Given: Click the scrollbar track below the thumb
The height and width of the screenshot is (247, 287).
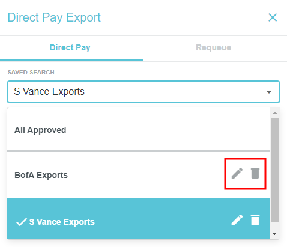Looking at the screenshot, I should 274,226.
